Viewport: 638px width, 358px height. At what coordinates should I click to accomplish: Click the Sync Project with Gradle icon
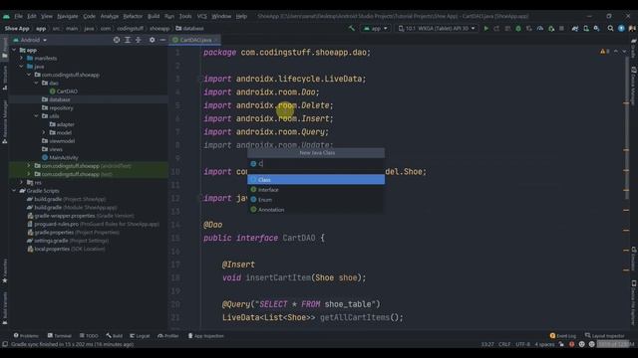[x=575, y=29]
